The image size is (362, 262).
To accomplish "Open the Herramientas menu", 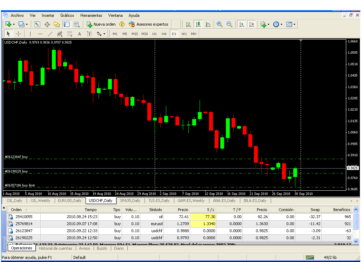I will (x=91, y=15).
